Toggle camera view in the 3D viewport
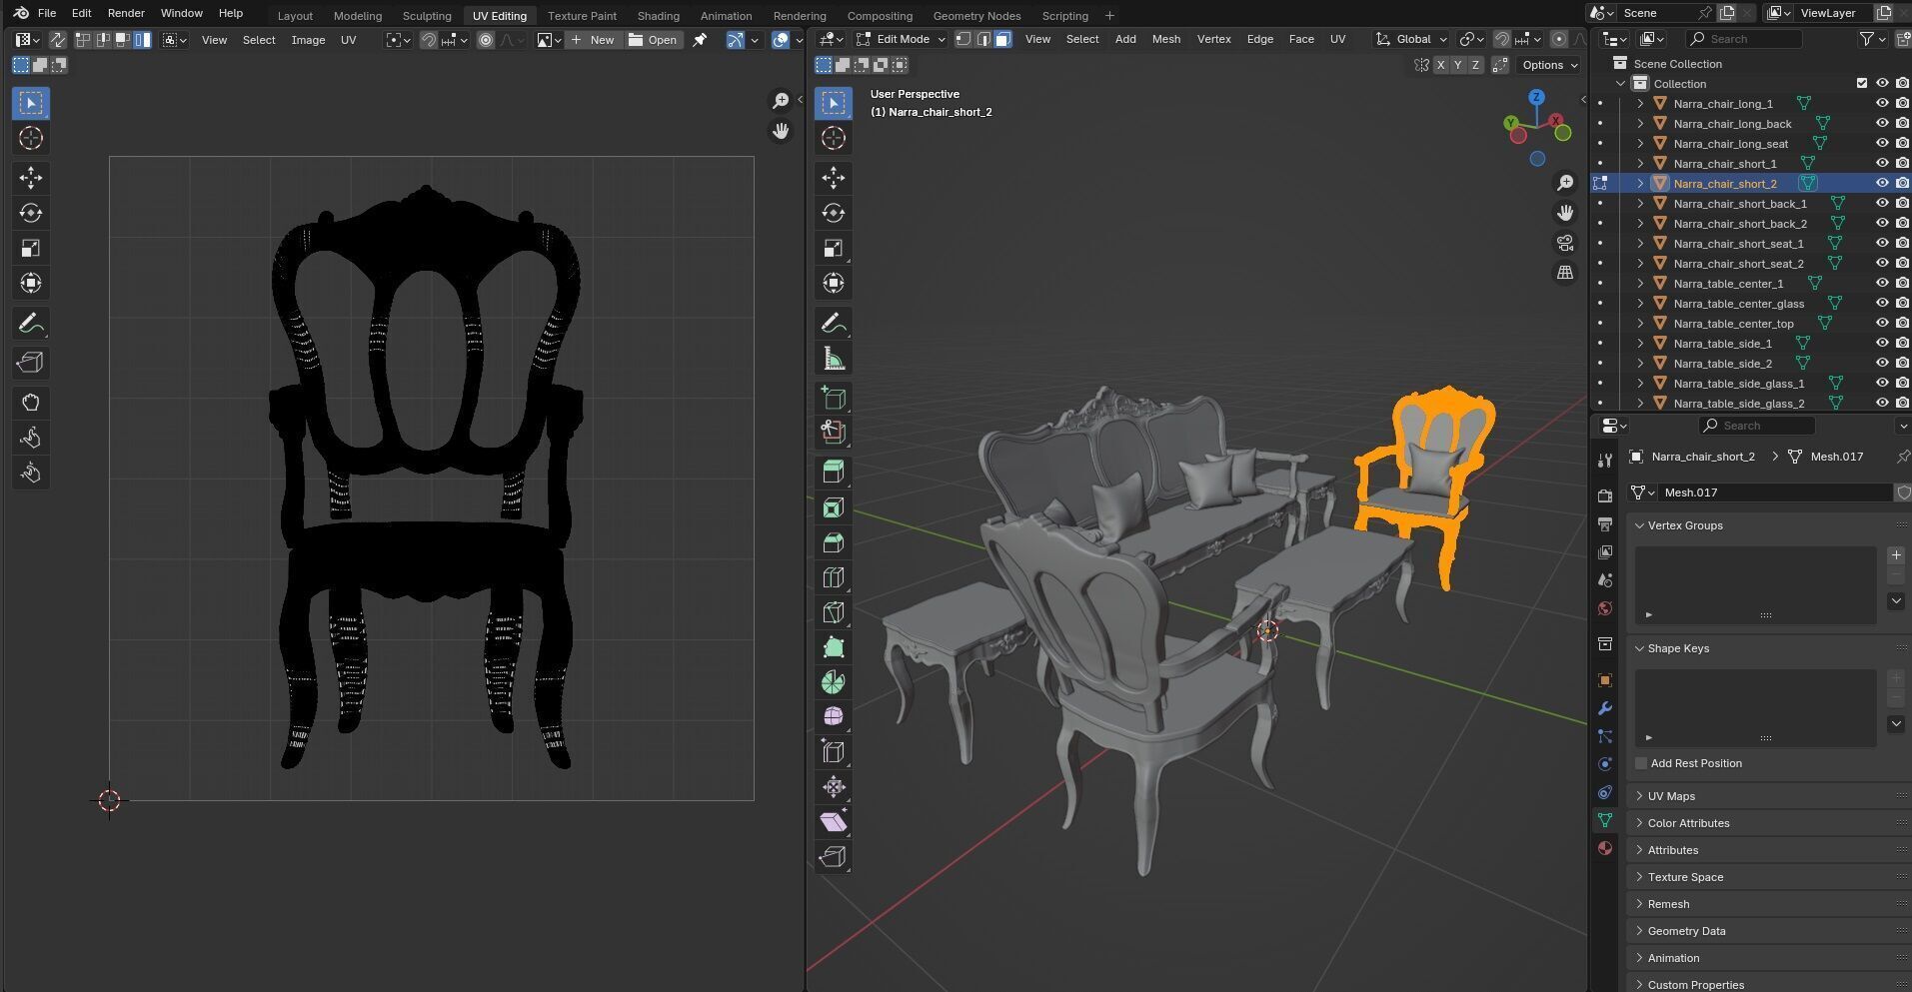The width and height of the screenshot is (1912, 992). pos(1565,243)
